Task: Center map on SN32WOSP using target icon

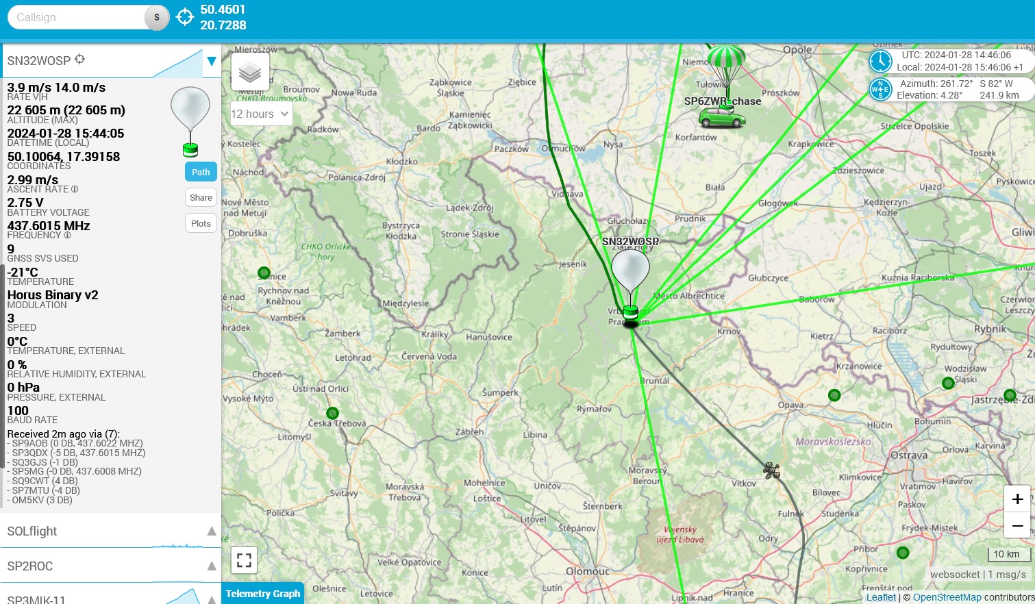Action: 80,60
